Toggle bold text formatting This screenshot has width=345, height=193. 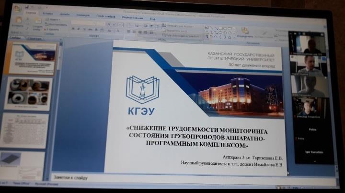[73, 29]
